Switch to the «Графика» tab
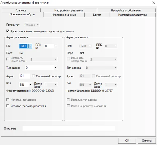The width and height of the screenshot is (157, 145). click(21, 10)
